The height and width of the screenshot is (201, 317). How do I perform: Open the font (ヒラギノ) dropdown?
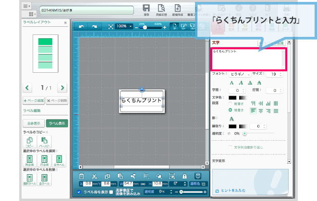240,74
